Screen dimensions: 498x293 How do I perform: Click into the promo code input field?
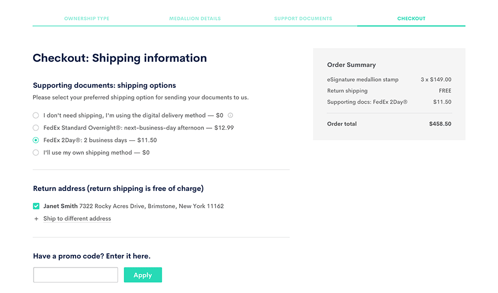click(x=75, y=275)
